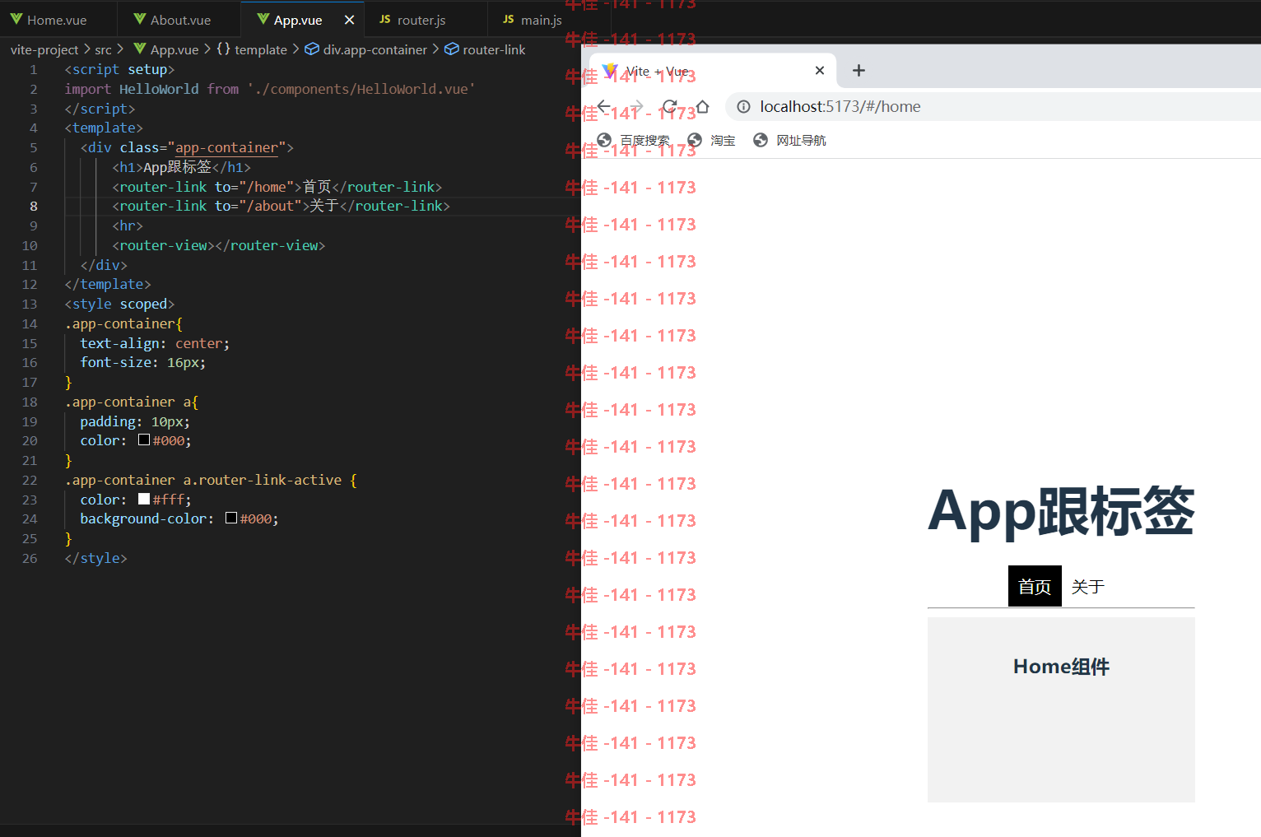1261x837 pixels.
Task: Click the cube icon before router-link breadcrumb
Action: coord(452,49)
